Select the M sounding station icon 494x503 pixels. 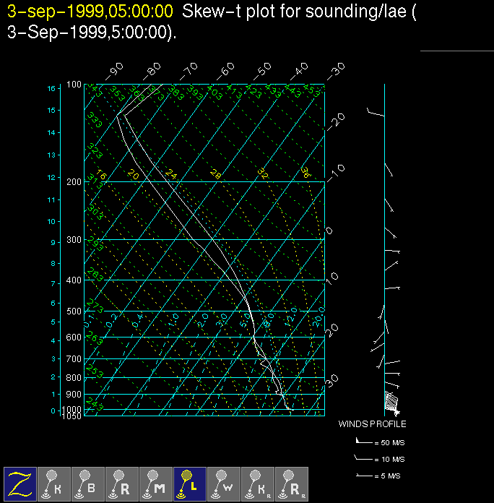click(x=156, y=483)
